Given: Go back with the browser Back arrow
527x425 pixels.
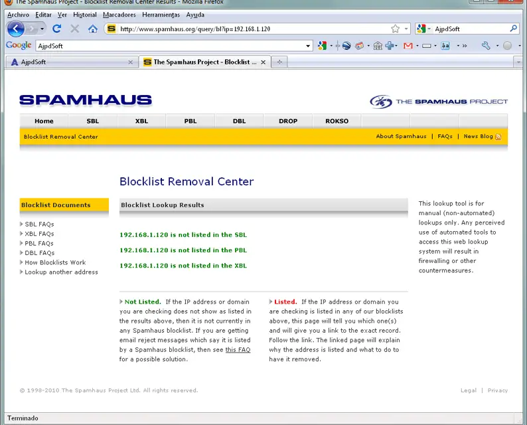Looking at the screenshot, I should click(x=15, y=29).
